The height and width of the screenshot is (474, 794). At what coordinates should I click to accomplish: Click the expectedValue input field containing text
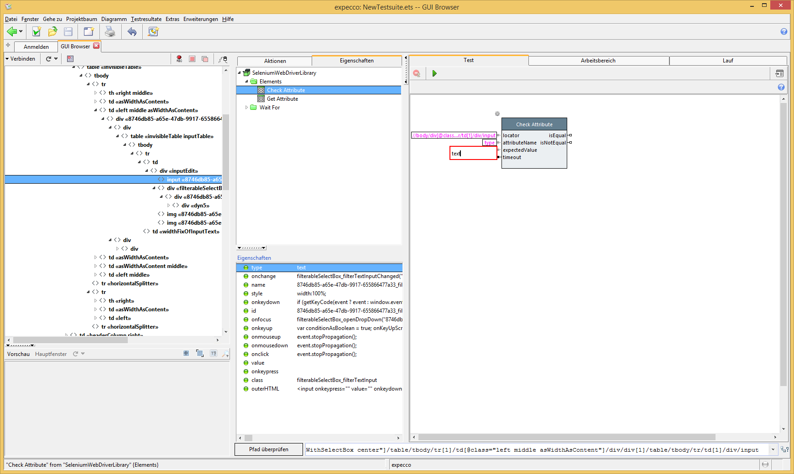(473, 154)
